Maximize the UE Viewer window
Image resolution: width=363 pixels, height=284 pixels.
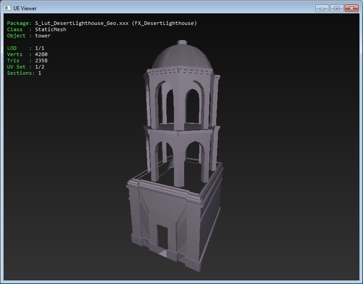click(336, 8)
